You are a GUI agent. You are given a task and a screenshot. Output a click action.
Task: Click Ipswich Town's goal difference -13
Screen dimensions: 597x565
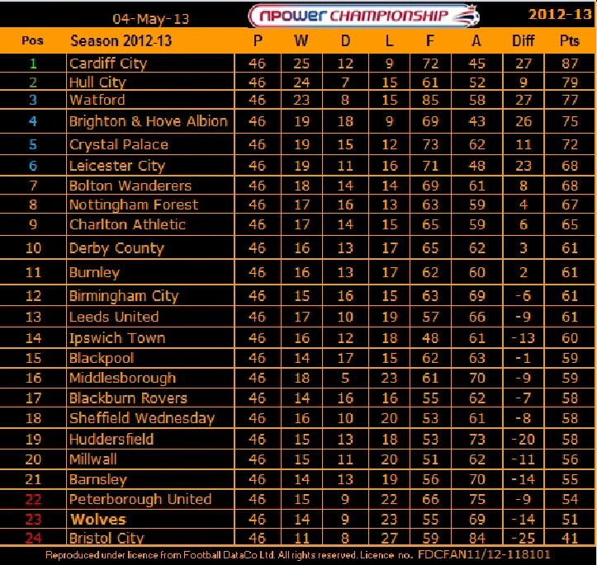(524, 338)
